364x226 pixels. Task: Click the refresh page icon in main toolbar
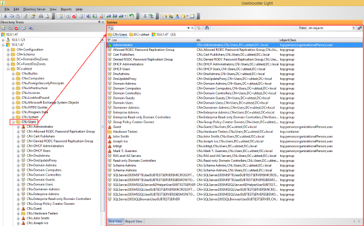[25, 16]
